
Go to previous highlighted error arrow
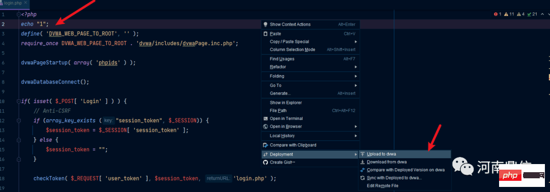pos(542,14)
